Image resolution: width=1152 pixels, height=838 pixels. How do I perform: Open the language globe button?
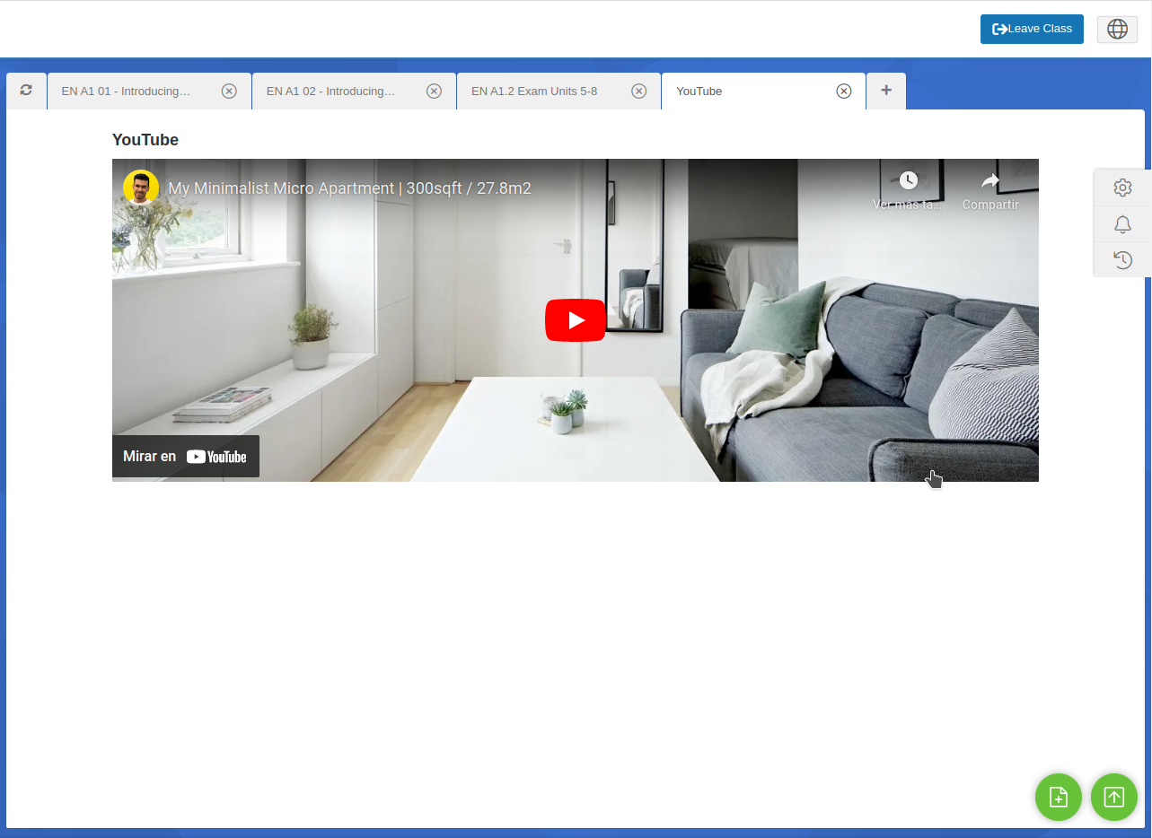coord(1117,29)
